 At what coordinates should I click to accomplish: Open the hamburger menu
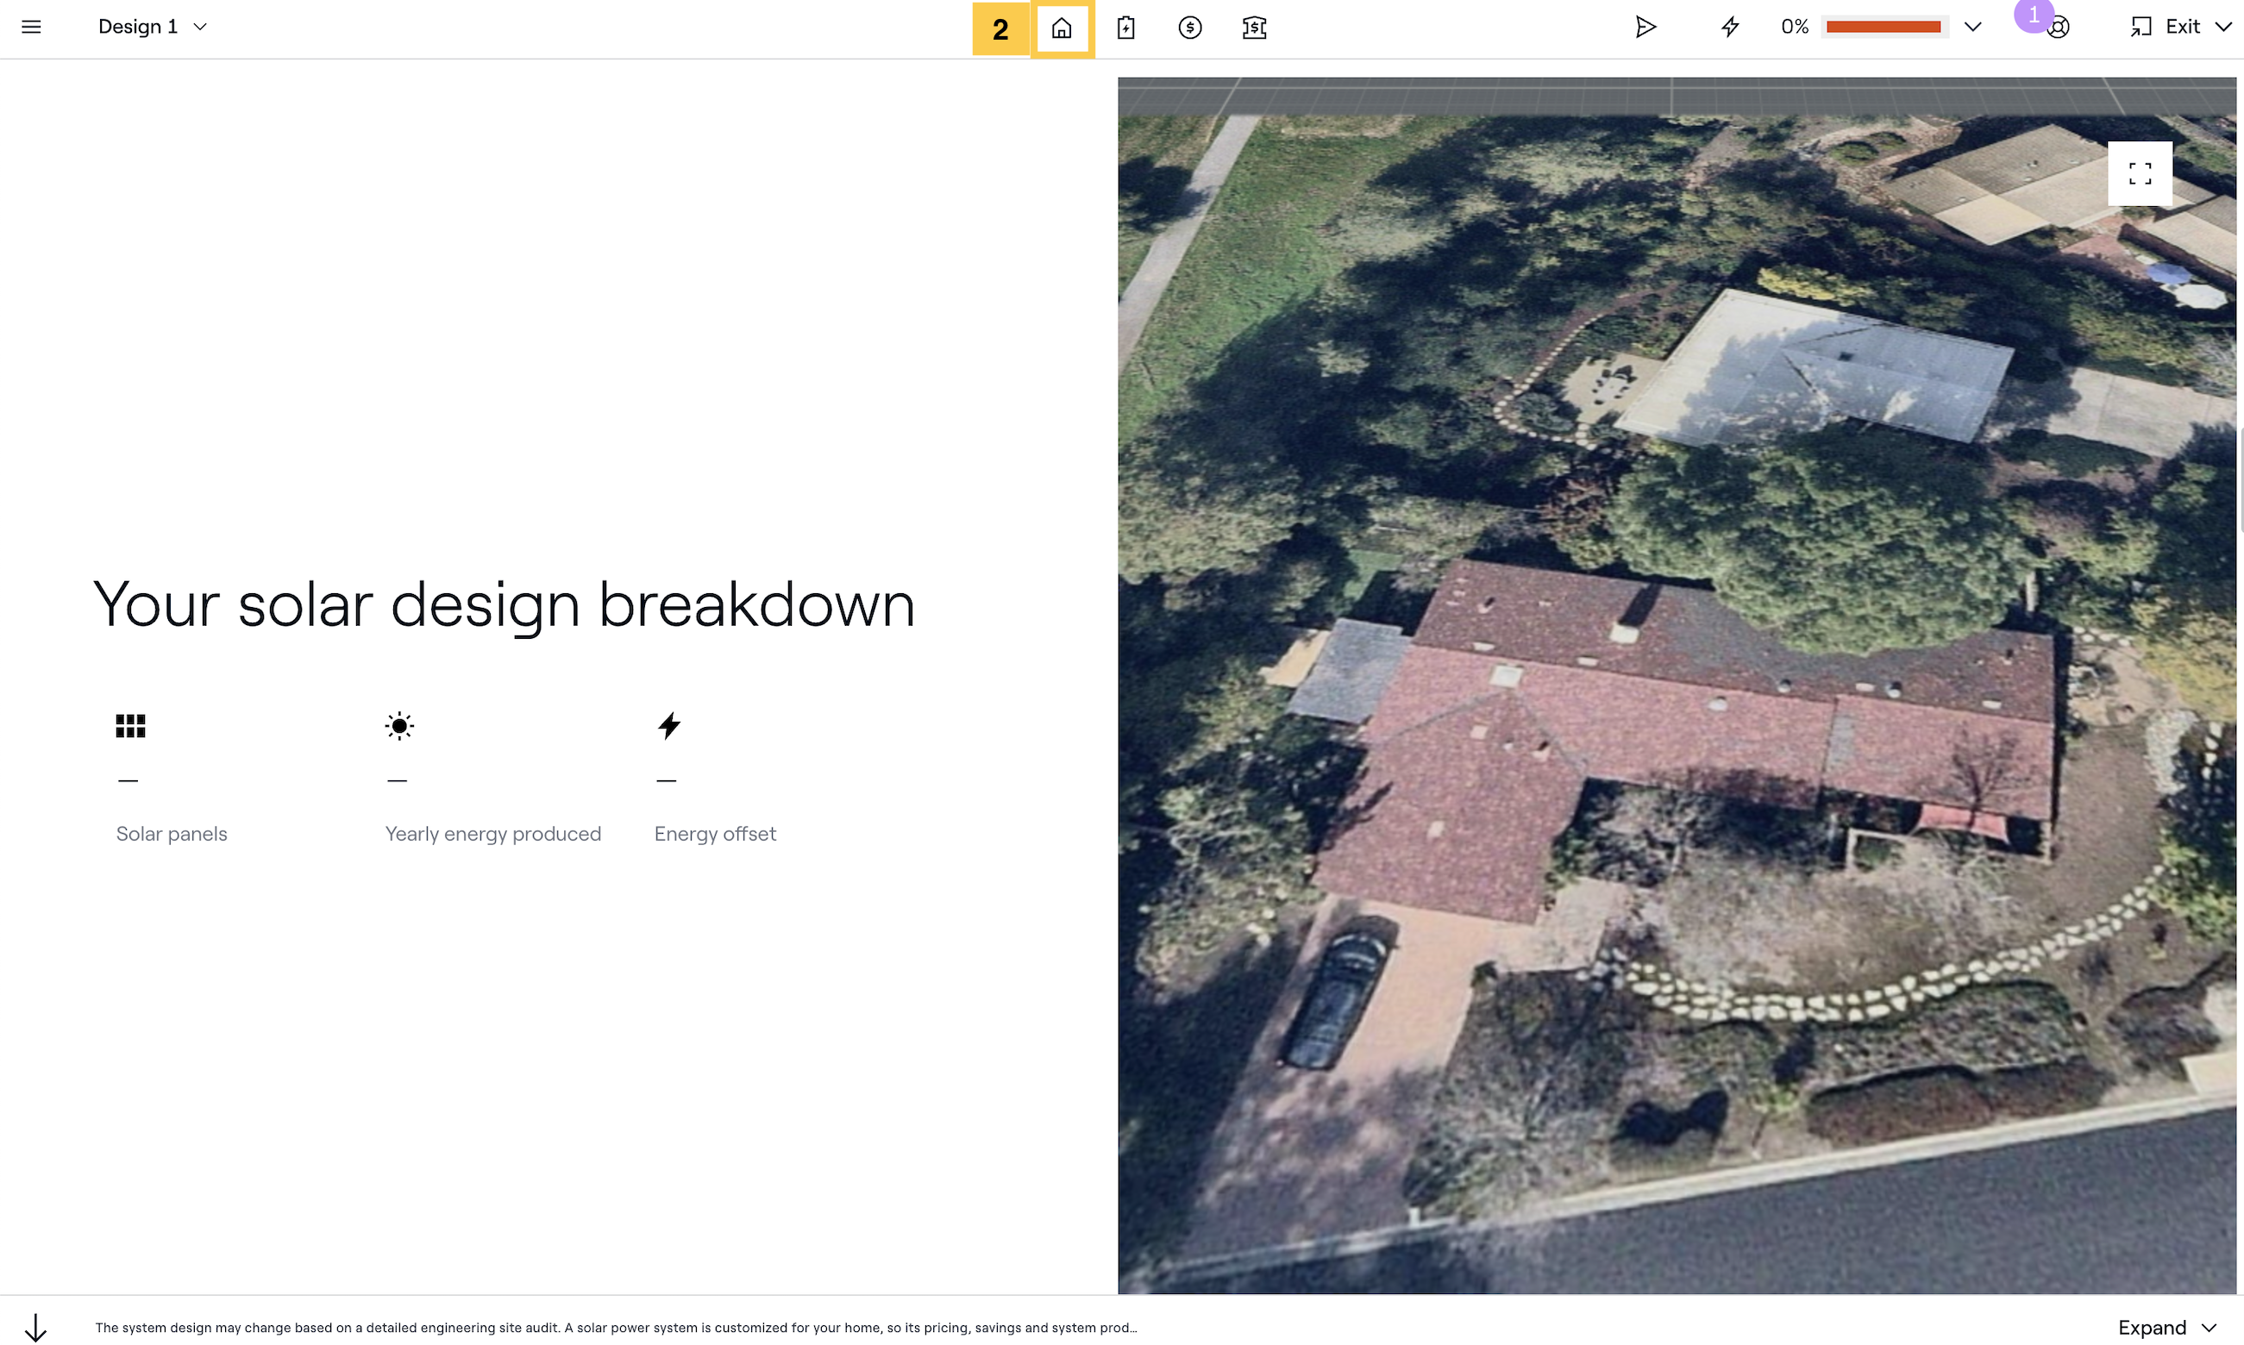(x=31, y=28)
